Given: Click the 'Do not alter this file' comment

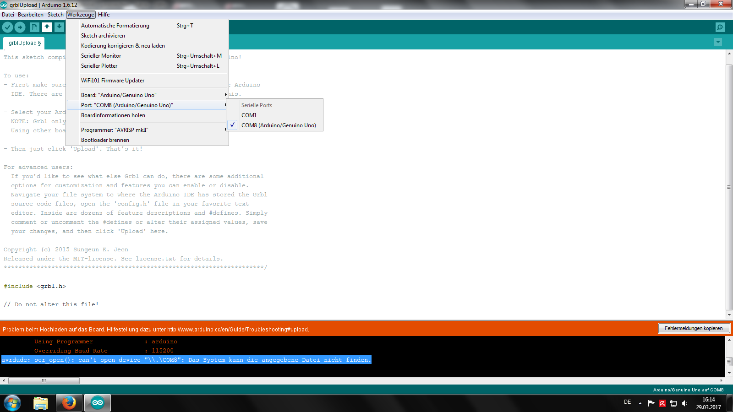Looking at the screenshot, I should point(51,304).
